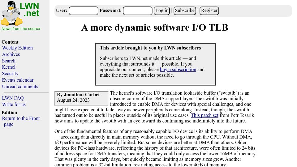Image resolution: width=297 pixels, height=167 pixels.
Task: Open the Write for us link
Action: pyautogui.click(x=14, y=104)
